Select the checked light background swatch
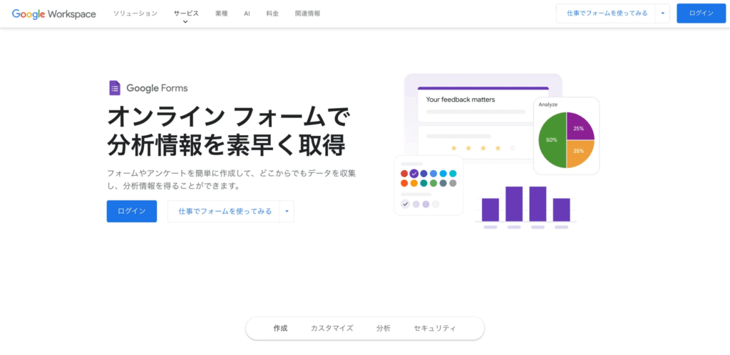 (406, 204)
